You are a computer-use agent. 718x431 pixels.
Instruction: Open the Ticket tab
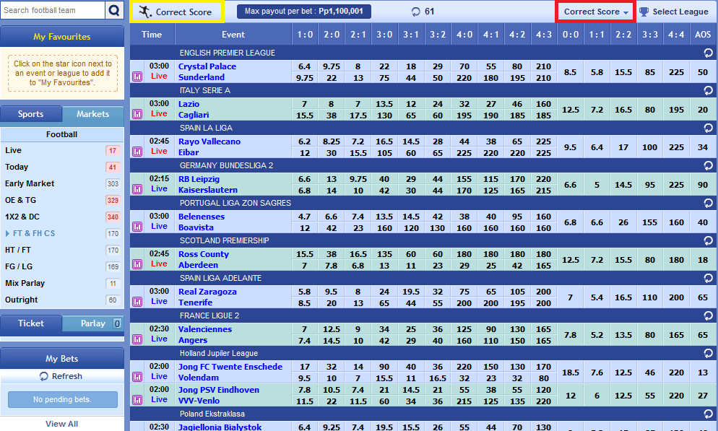30,323
